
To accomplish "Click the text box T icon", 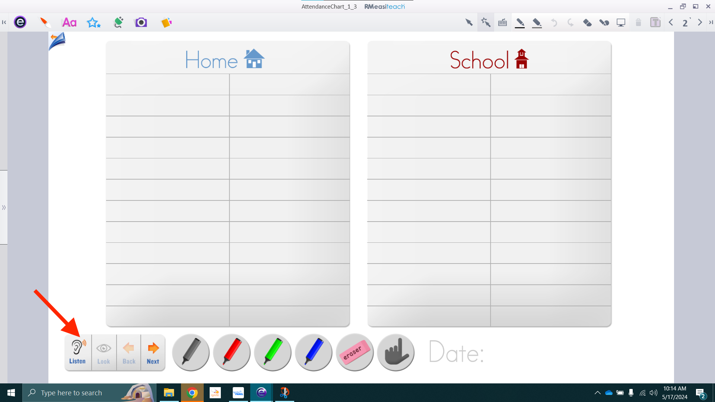I will click(x=655, y=22).
